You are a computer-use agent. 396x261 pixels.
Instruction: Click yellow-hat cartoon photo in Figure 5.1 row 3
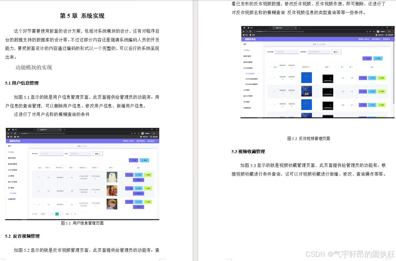tap(112, 204)
